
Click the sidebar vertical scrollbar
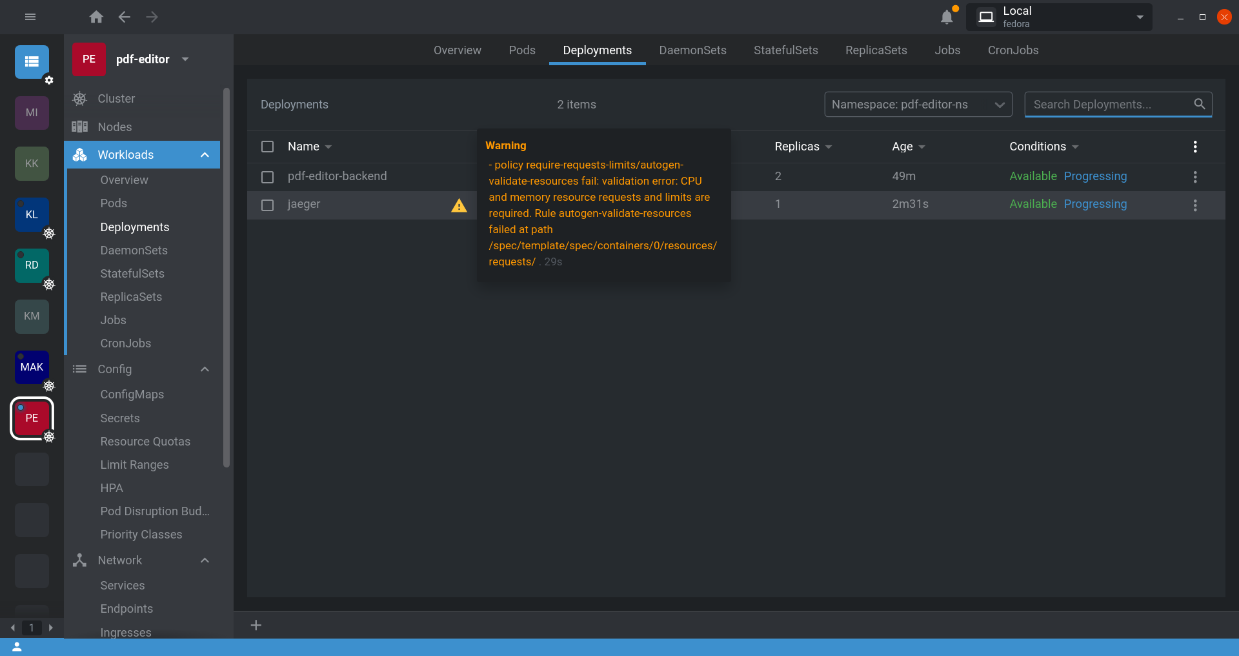pyautogui.click(x=227, y=278)
